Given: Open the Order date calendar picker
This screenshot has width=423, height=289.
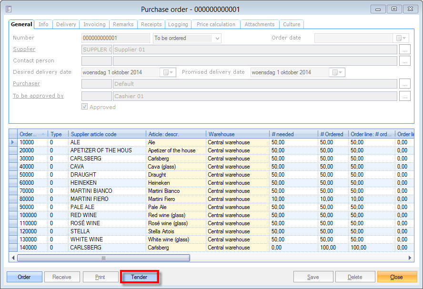Looking at the screenshot, I should tap(401, 38).
